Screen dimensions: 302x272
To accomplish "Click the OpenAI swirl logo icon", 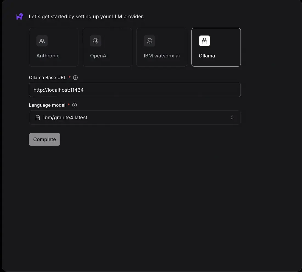I will pos(96,41).
